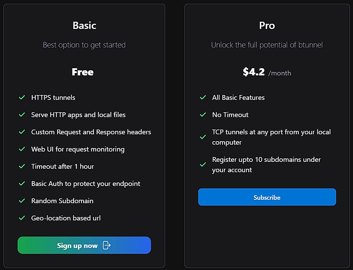Image resolution: width=353 pixels, height=270 pixels.
Task: Select the checkmark for Custom Request headers
Action: click(21, 132)
